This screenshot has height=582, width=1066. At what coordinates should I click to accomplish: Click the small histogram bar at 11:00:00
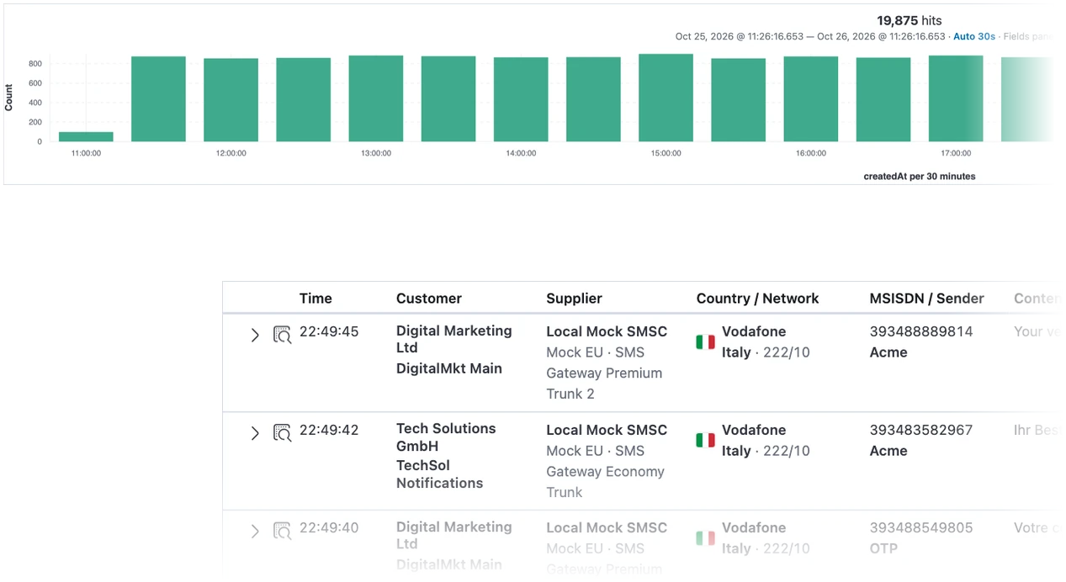tap(86, 136)
